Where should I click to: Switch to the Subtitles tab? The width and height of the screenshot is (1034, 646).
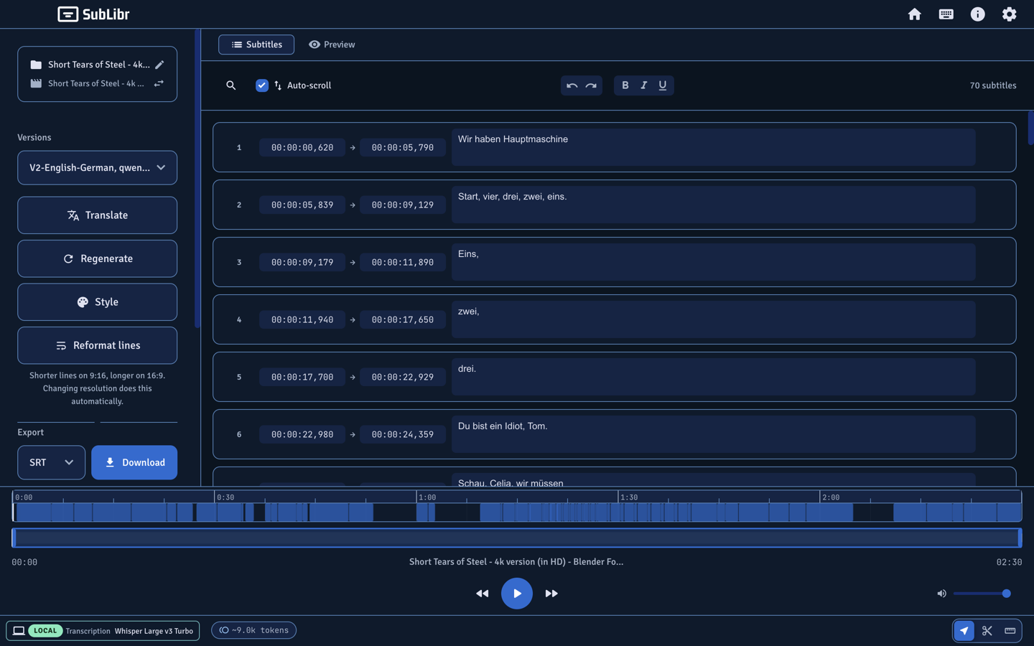(x=256, y=45)
